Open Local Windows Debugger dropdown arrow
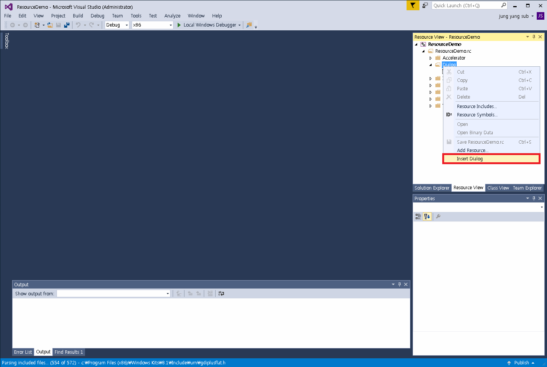This screenshot has height=367, width=547. (240, 25)
